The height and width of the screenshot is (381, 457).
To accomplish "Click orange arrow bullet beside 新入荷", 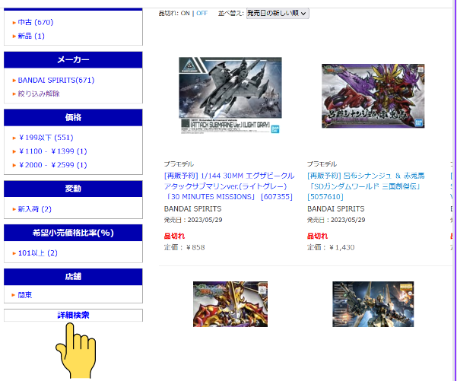I will [14, 209].
